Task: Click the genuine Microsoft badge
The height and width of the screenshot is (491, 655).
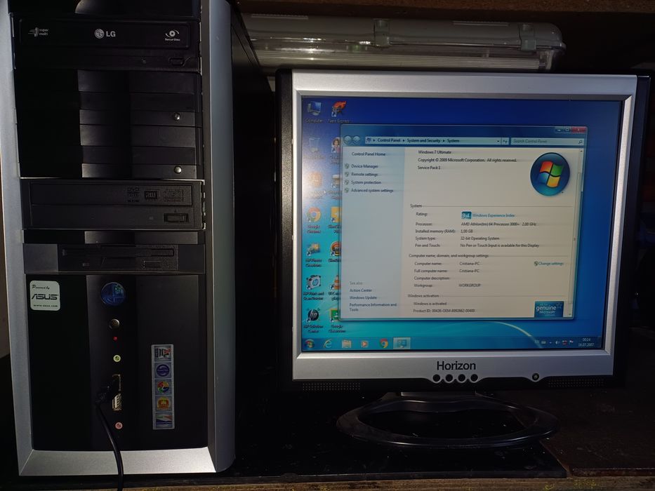Action: coord(549,309)
